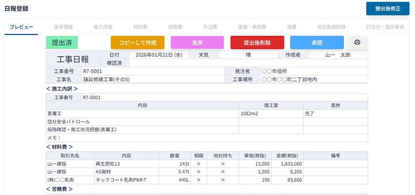Click the weather value 晴
415x195 pixels.
pos(248,55)
